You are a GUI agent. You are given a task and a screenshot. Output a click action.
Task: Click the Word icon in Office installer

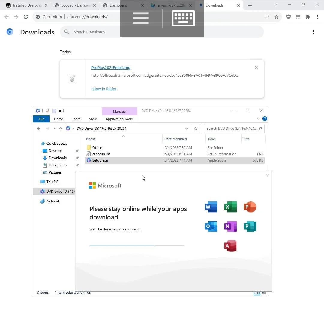[x=211, y=207]
